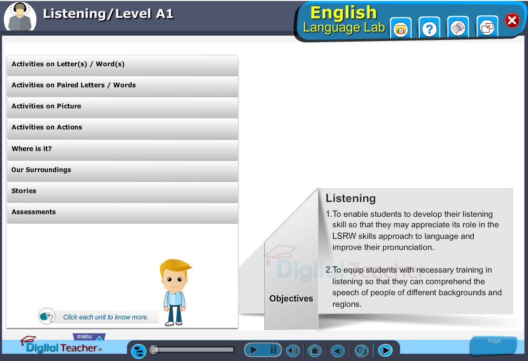Open the history folder icon
Image resolution: width=528 pixels, height=361 pixels.
401,29
